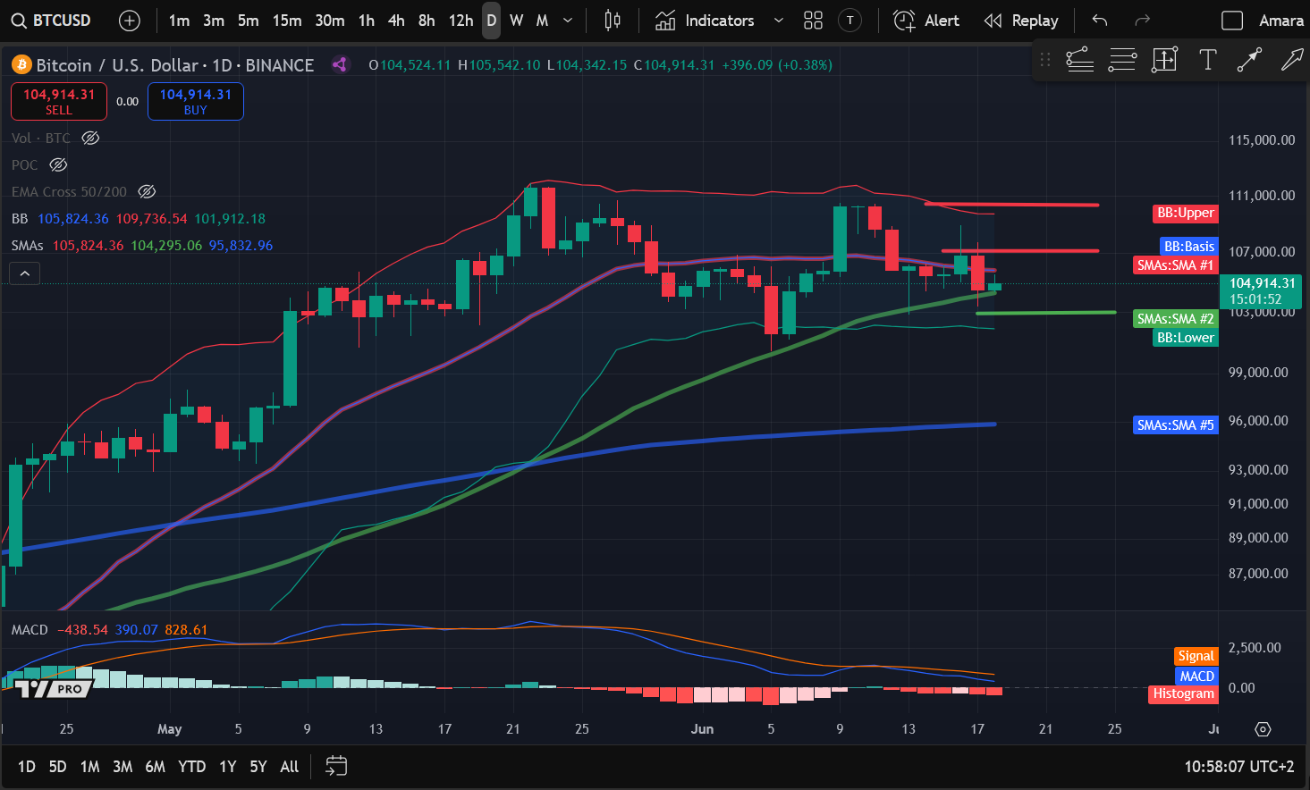1310x790 pixels.
Task: Select the 15m timeframe
Action: tap(287, 21)
